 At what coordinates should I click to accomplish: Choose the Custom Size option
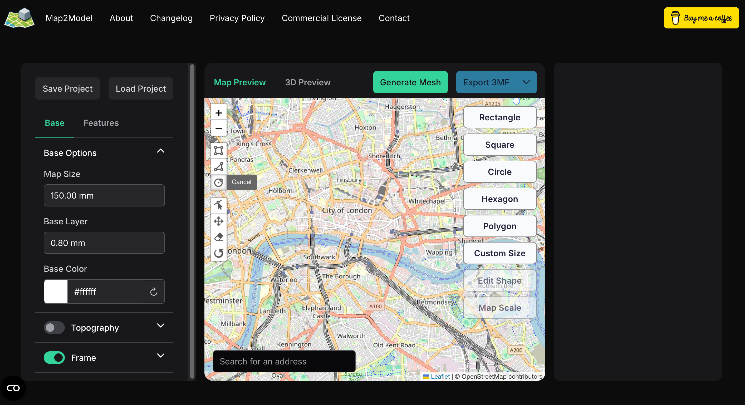click(500, 253)
